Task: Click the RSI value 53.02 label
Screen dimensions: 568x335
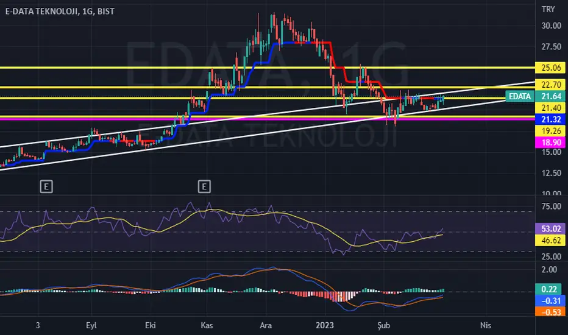Action: pos(550,228)
